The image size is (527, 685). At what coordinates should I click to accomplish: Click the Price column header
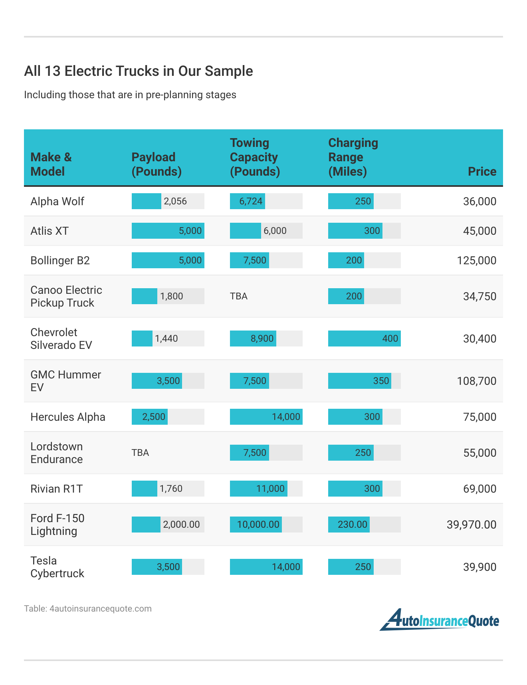482,171
